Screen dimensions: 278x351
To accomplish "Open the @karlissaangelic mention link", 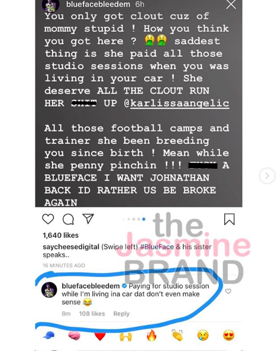I will pos(176,104).
